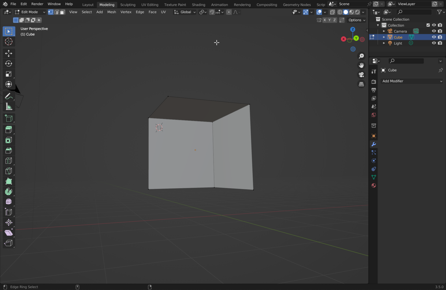The height and width of the screenshot is (290, 446).
Task: Open the Tool properties tab
Action: (x=374, y=71)
